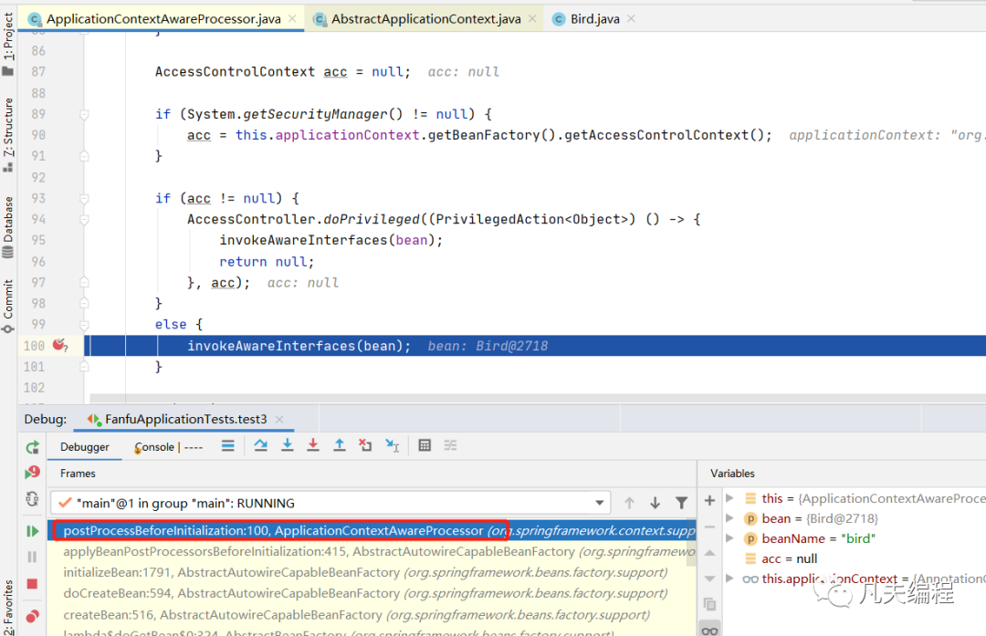Remove watch with minus icon

pos(710,527)
